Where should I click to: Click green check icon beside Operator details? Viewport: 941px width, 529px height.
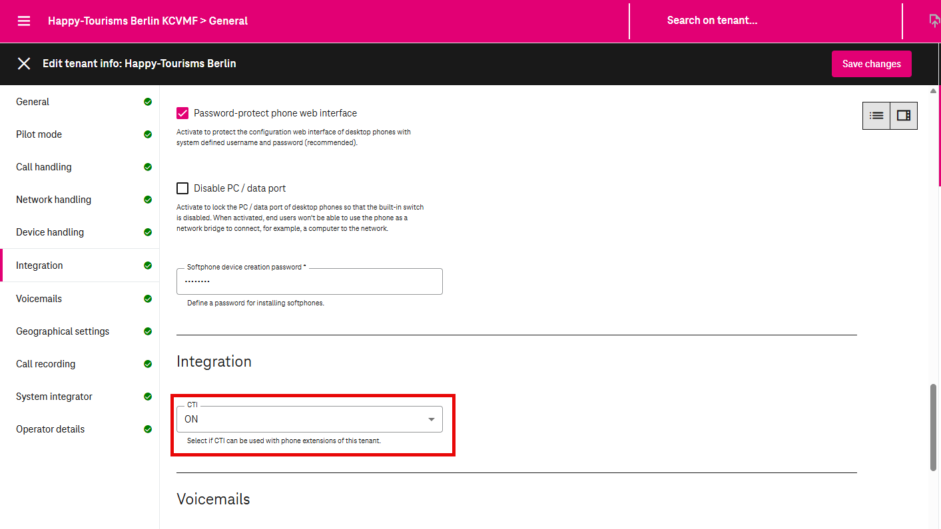click(148, 429)
